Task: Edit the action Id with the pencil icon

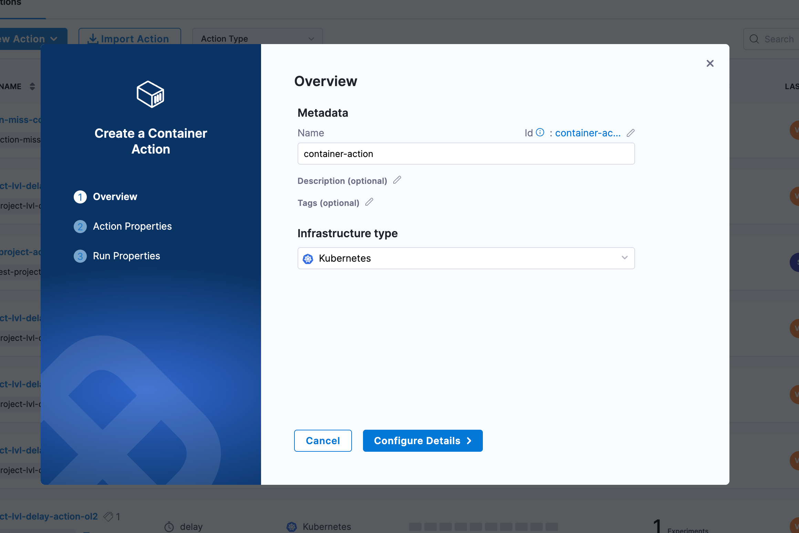Action: point(631,133)
